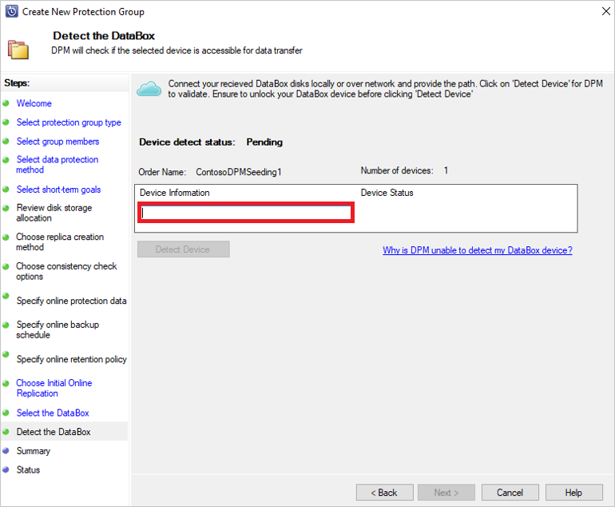Image resolution: width=615 pixels, height=507 pixels.
Task: Click the purple bullet beside Summary step
Action: click(x=6, y=451)
